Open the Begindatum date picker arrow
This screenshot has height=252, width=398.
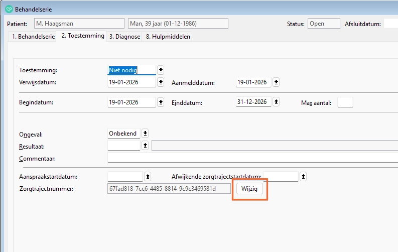[x=161, y=102]
